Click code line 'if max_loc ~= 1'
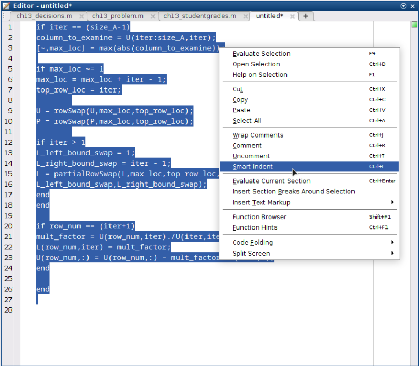Screen dimensions: 419x366 [x=70, y=69]
